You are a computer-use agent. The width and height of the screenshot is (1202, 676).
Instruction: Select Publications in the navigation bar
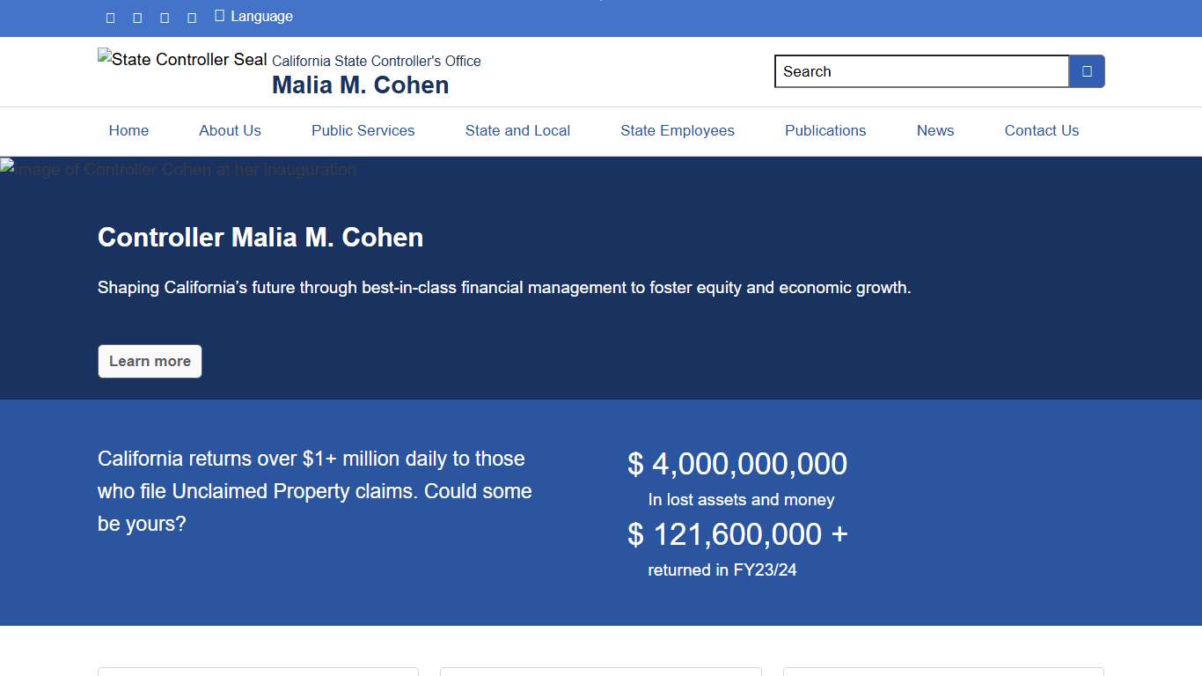(x=825, y=130)
